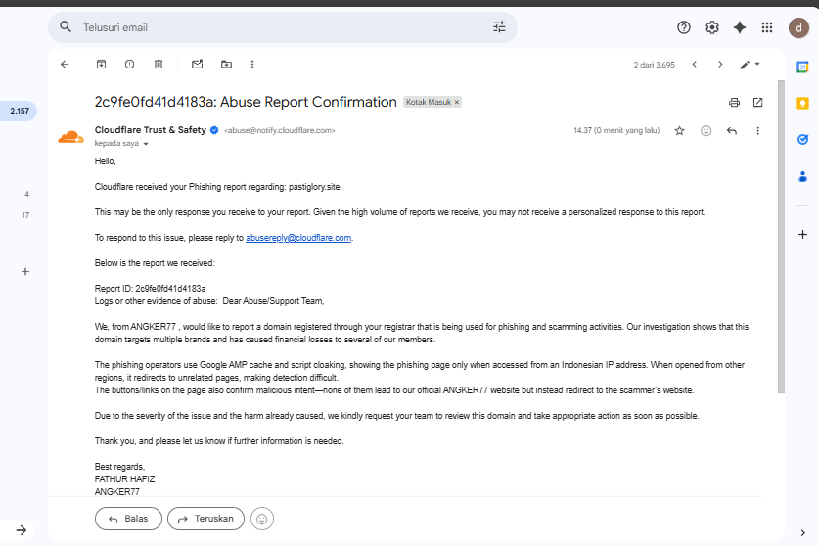This screenshot has height=546, width=819.
Task: Open Google Calendar side panel
Action: (802, 67)
